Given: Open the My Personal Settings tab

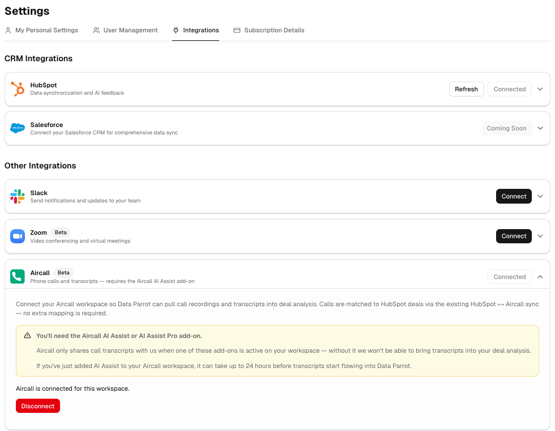Looking at the screenshot, I should click(x=41, y=30).
